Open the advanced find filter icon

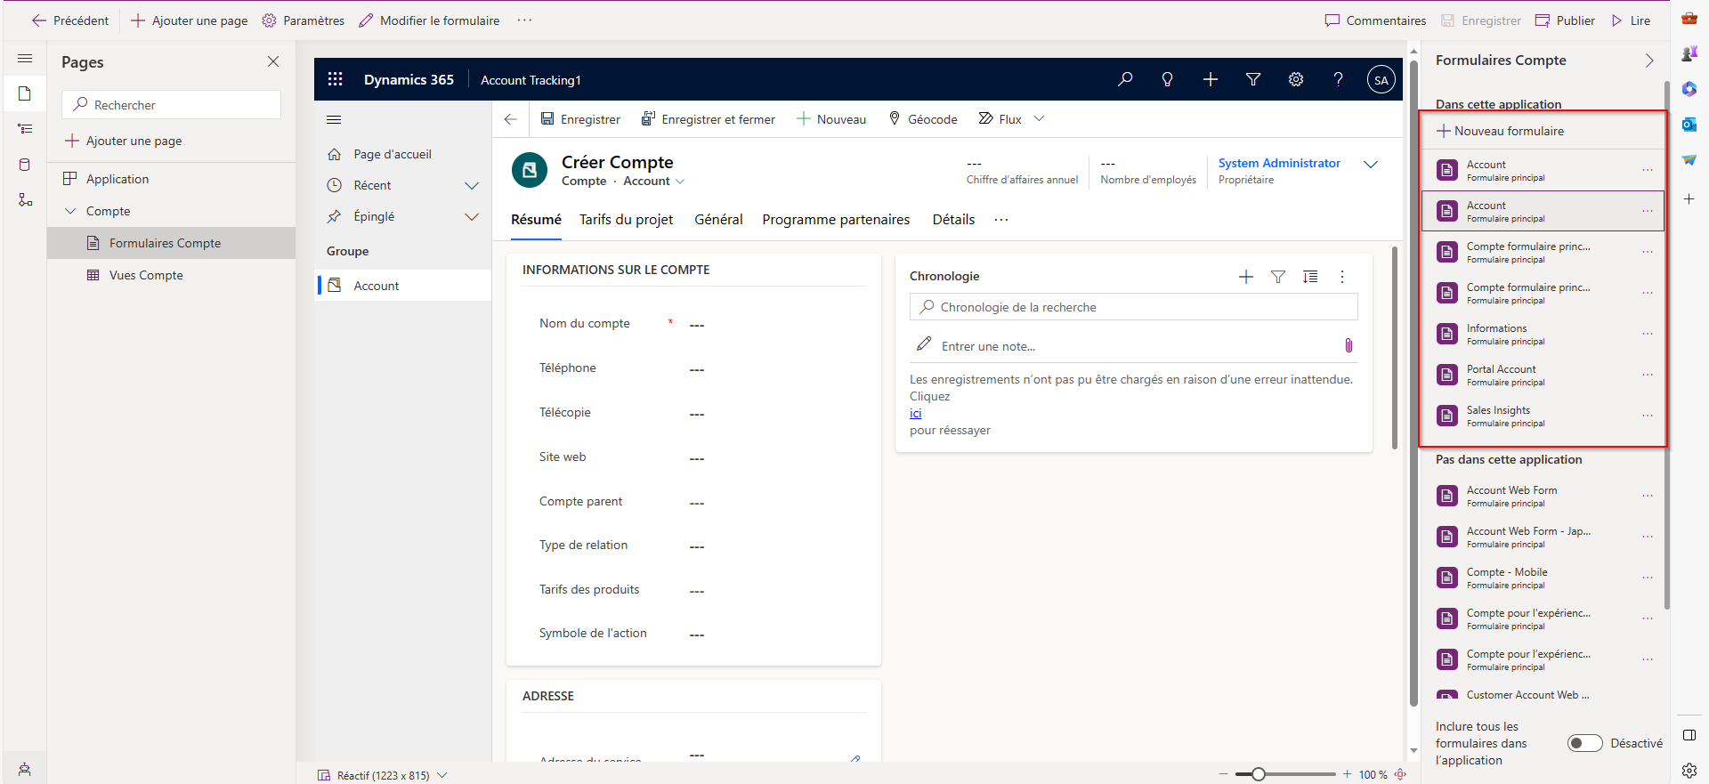pos(1253,79)
